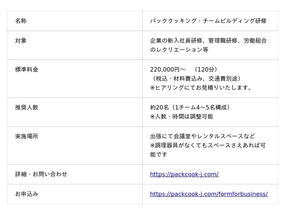
Task: Select the お申込み label cell
Action: tap(27, 194)
